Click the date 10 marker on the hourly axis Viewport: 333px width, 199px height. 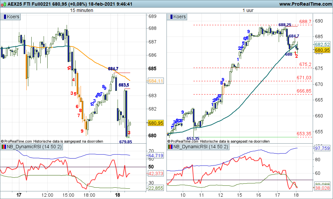[x=183, y=195]
